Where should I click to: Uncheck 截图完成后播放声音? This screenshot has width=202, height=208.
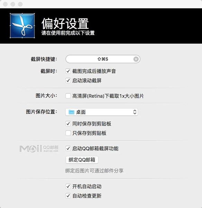68,71
